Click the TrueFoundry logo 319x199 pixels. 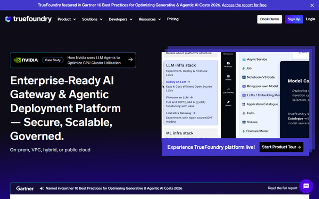pyautogui.click(x=28, y=19)
